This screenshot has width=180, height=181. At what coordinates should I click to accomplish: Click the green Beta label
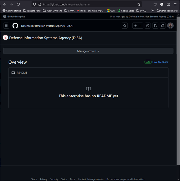148,62
